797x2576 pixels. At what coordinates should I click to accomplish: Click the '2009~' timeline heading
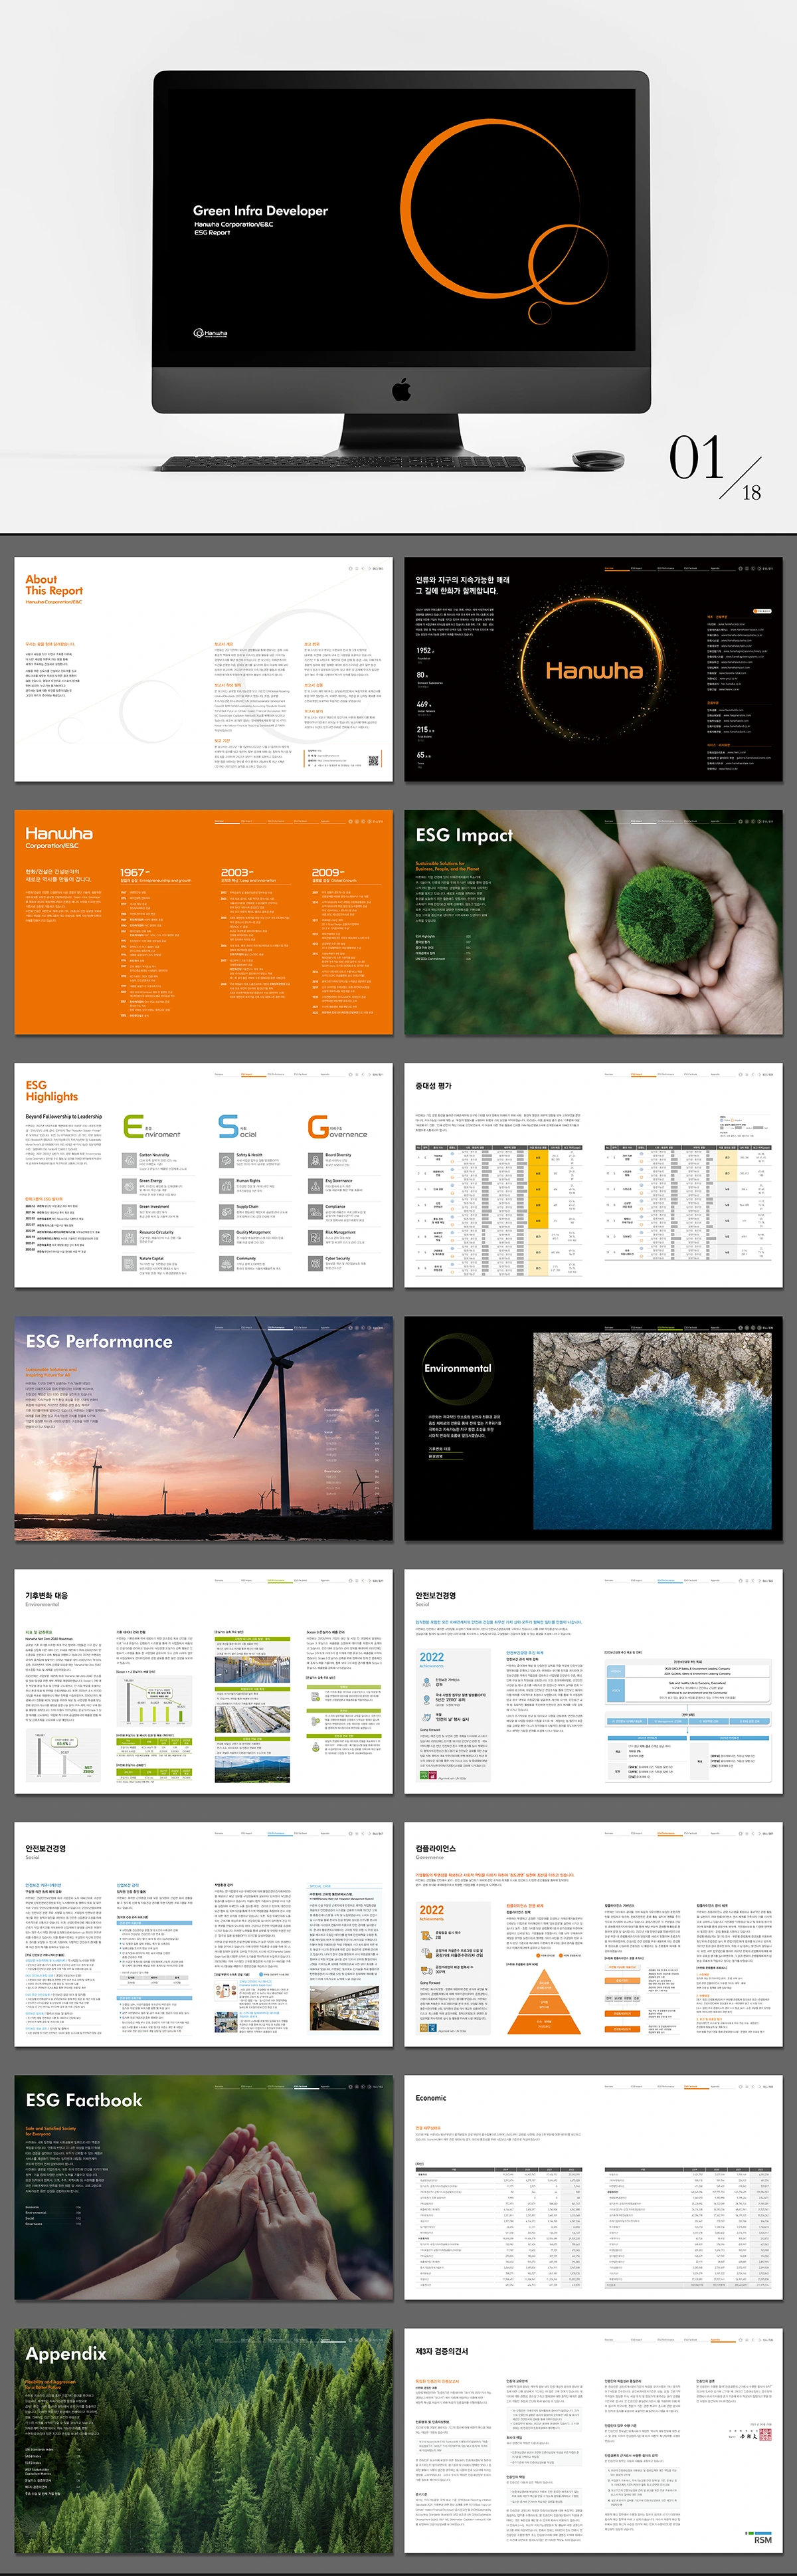(x=327, y=872)
